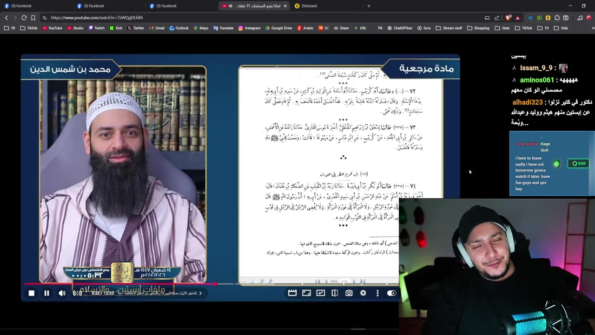Open the player settings gear
This screenshot has height=335, width=595.
[x=363, y=293]
